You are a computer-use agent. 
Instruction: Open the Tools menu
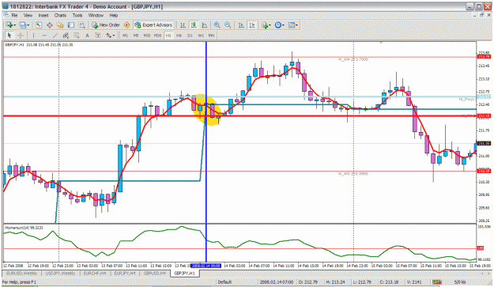pos(77,15)
